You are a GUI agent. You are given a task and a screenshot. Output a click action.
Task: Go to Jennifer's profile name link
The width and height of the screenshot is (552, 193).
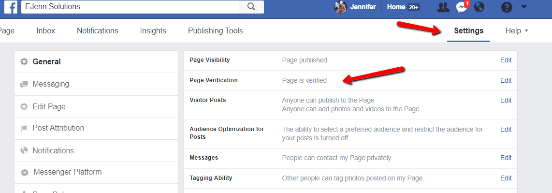pyautogui.click(x=363, y=7)
